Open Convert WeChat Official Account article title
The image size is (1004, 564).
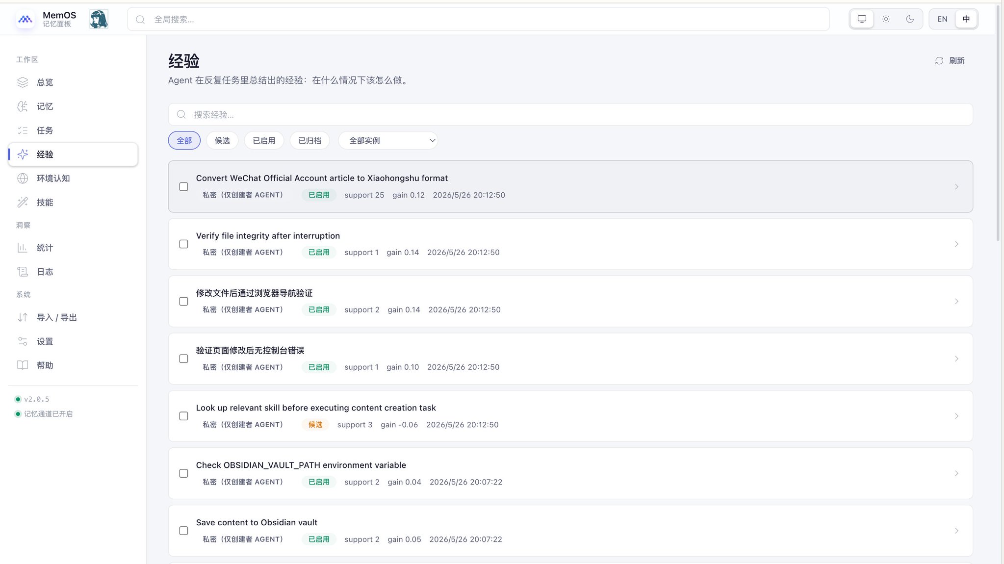[x=322, y=179]
